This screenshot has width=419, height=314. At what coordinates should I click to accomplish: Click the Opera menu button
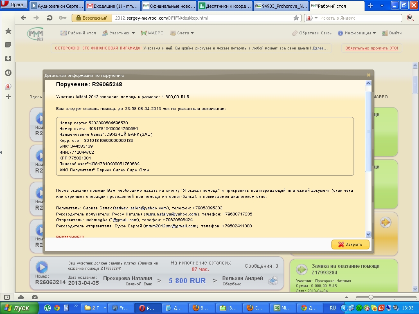(14, 4)
